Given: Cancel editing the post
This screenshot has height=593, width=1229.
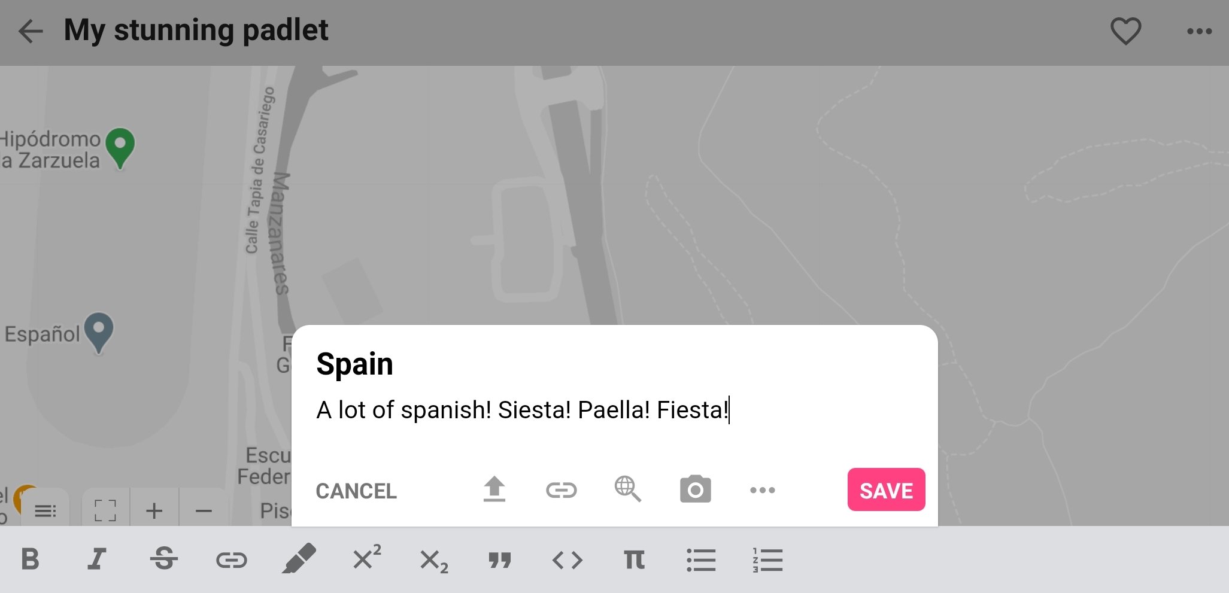Looking at the screenshot, I should tap(356, 491).
